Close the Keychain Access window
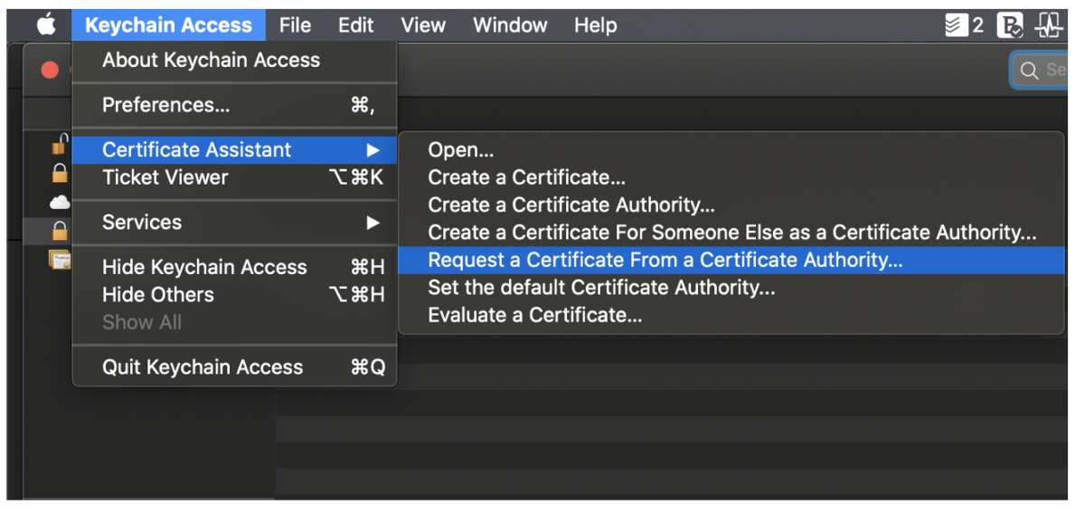1085x514 pixels. [50, 70]
